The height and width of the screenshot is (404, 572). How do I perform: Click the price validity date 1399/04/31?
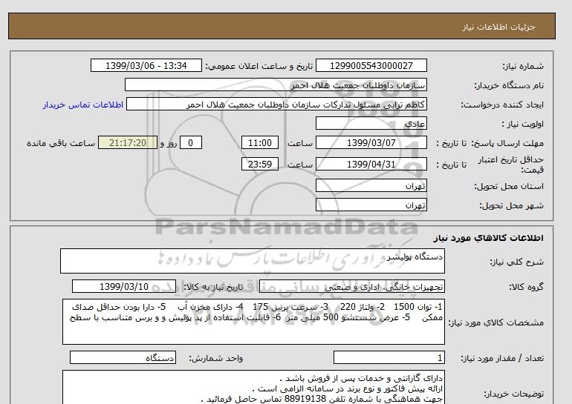(x=371, y=164)
